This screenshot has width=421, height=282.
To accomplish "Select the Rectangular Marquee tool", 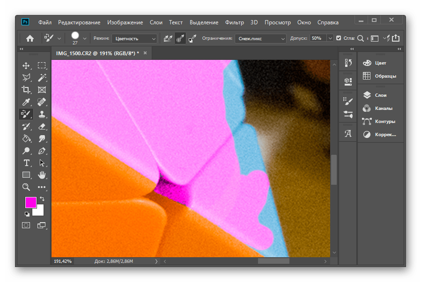I will click(x=42, y=65).
